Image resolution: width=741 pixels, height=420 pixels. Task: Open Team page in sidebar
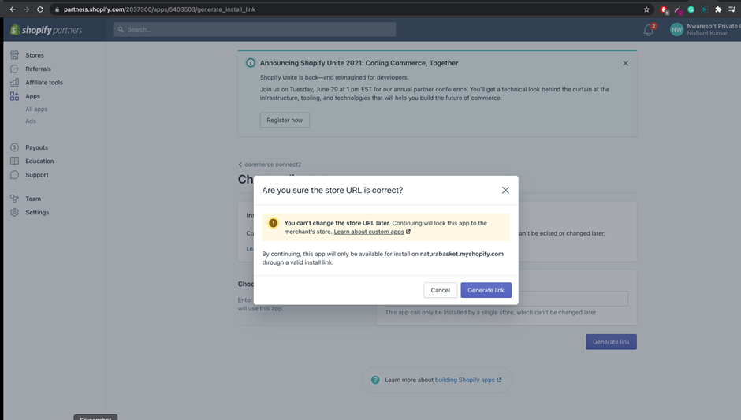(x=32, y=199)
